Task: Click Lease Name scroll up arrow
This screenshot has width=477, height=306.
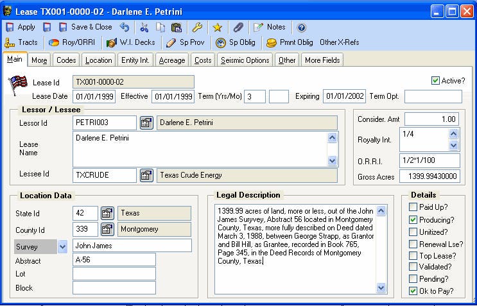Action: click(332, 138)
